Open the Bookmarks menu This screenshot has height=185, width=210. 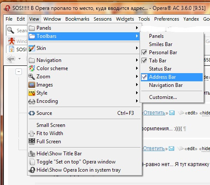click(77, 19)
